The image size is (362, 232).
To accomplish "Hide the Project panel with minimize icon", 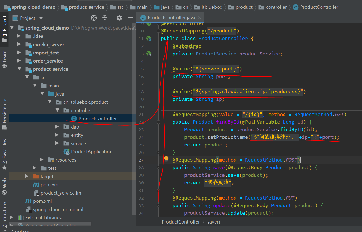I will tap(131, 18).
